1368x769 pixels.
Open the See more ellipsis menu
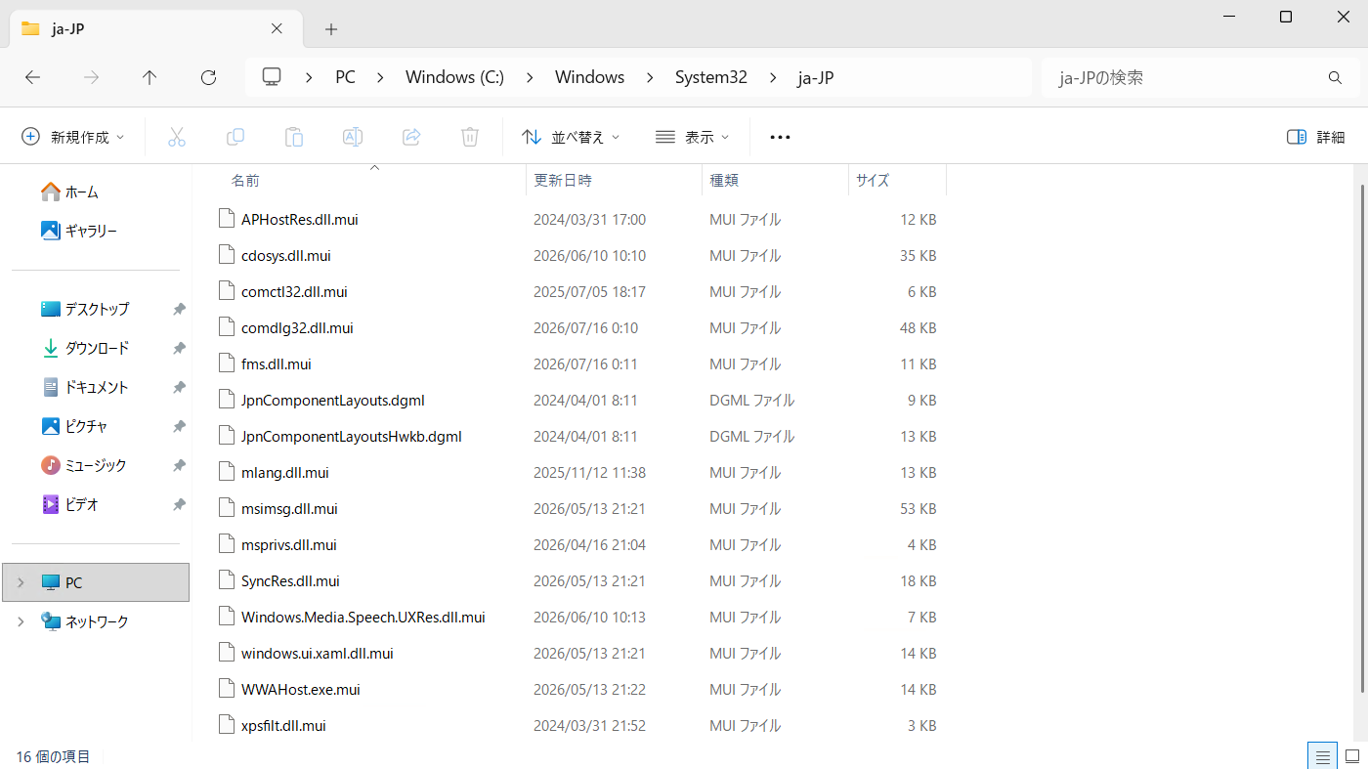780,137
